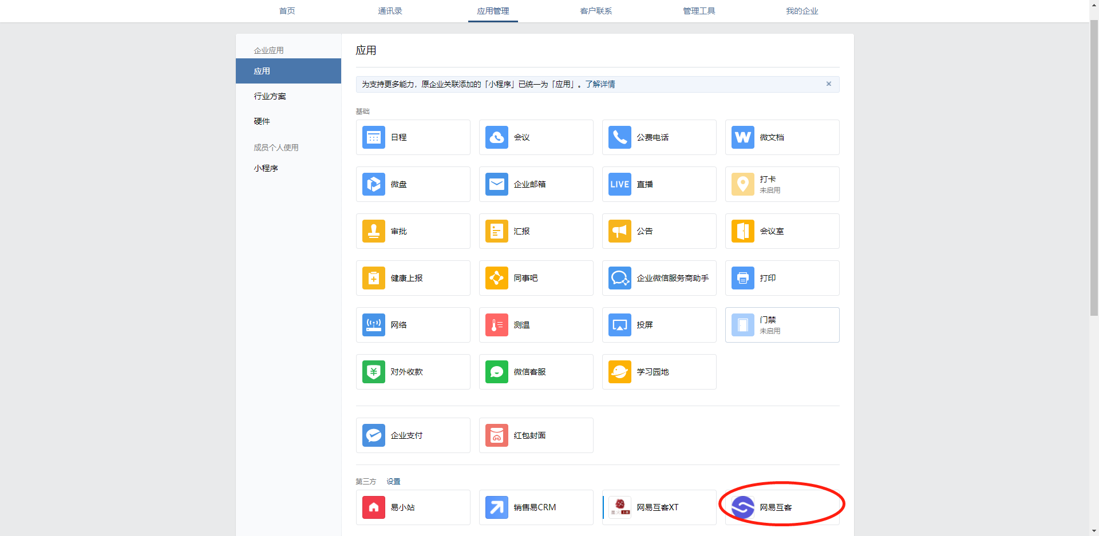Click the 销售易CRM label text
This screenshot has height=536, width=1099.
tap(535, 507)
